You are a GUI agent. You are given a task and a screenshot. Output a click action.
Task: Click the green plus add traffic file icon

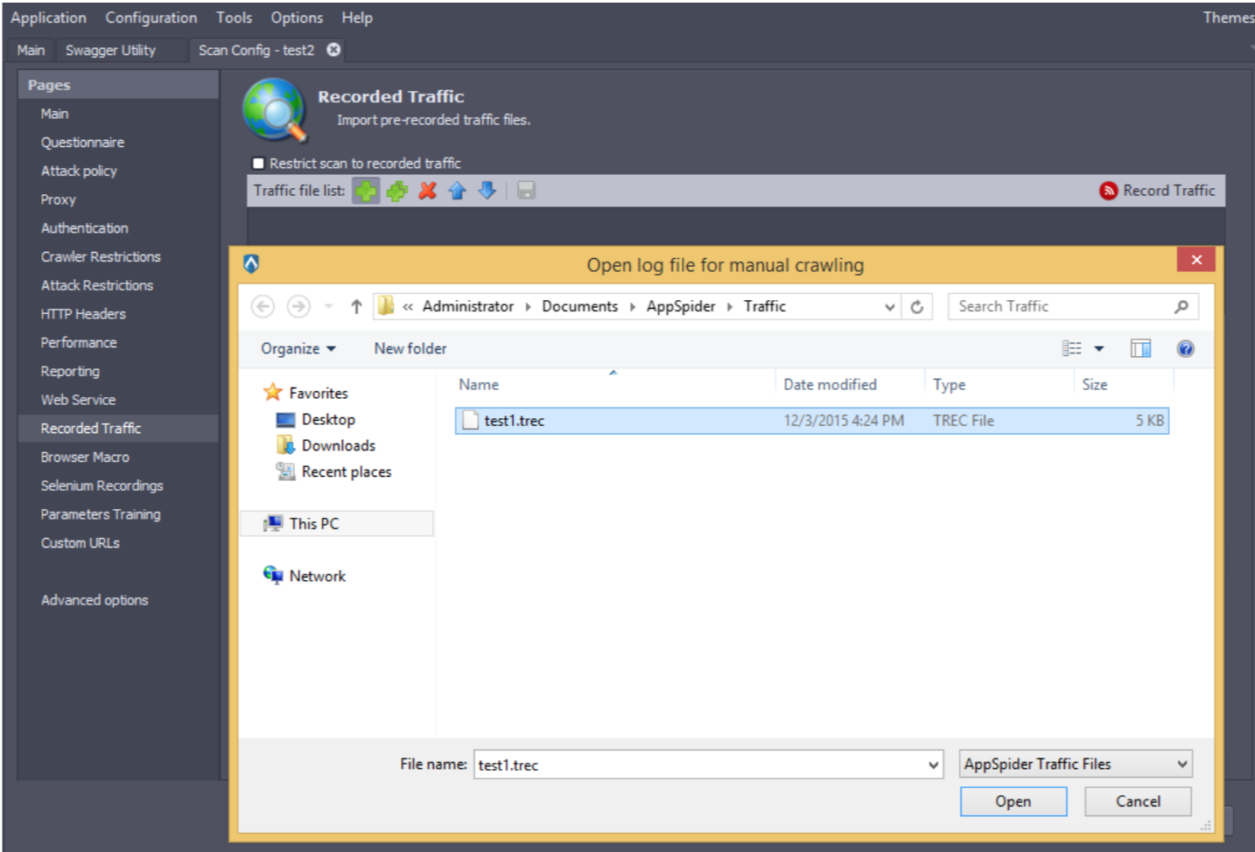(366, 191)
